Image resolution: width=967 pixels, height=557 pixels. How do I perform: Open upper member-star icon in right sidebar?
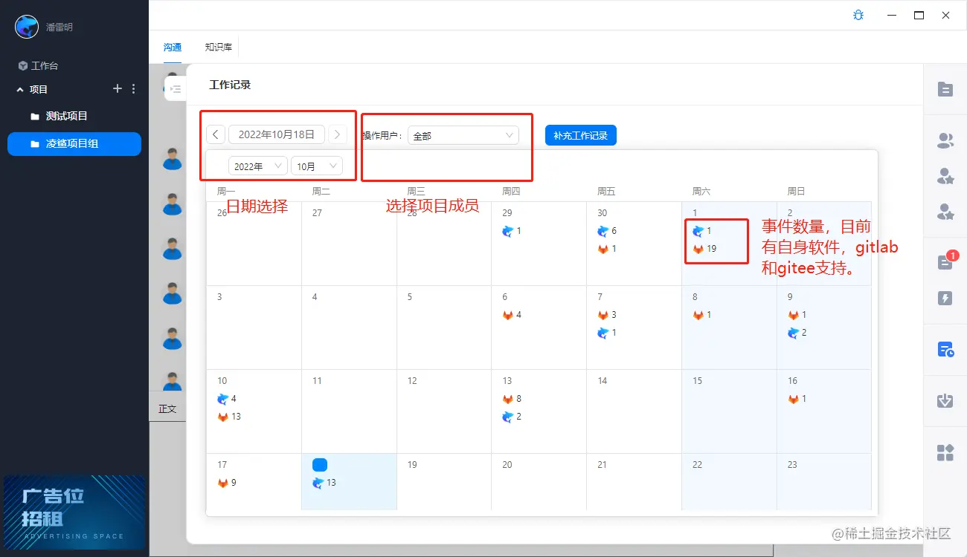945,176
